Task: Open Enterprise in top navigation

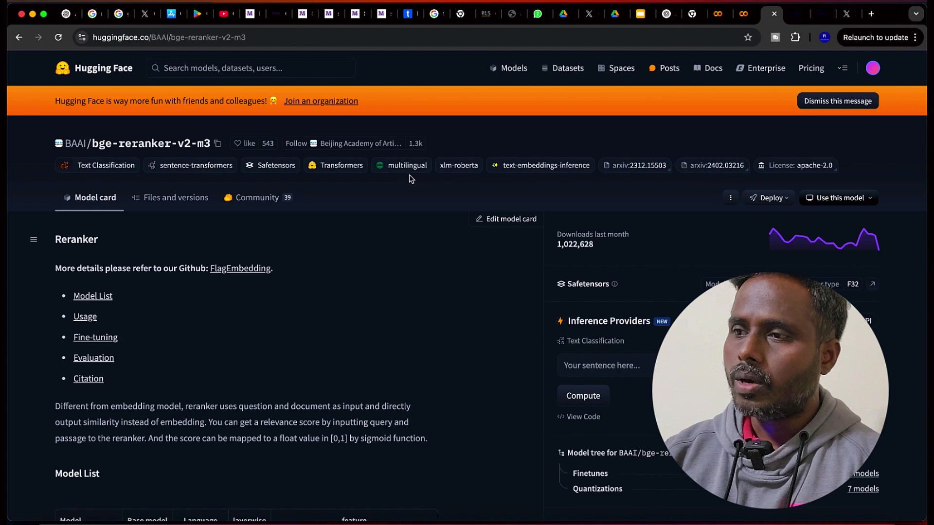Action: (x=761, y=68)
